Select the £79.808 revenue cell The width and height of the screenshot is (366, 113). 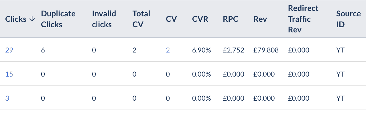tap(266, 50)
